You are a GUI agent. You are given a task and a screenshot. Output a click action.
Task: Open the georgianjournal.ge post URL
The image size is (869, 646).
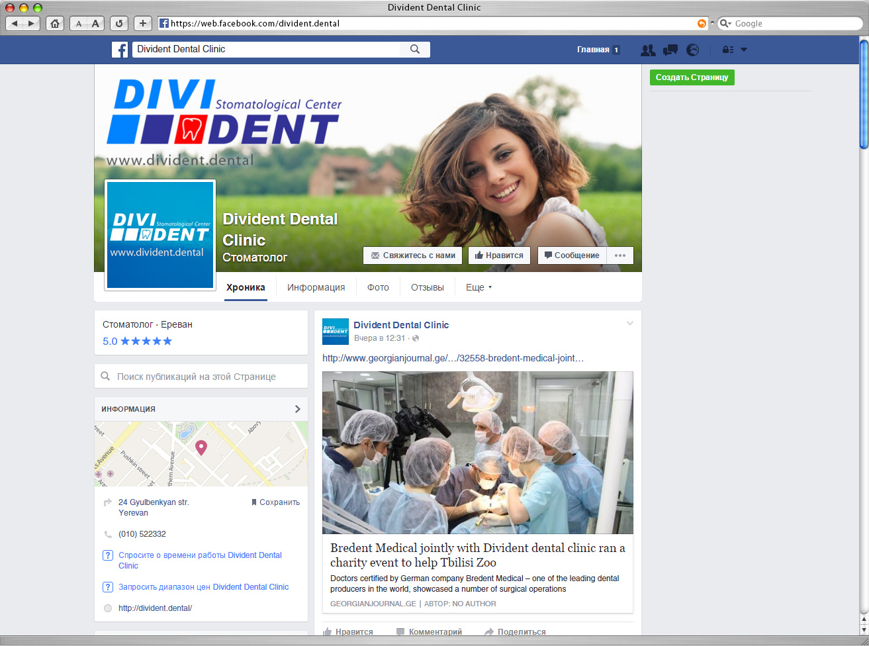(x=453, y=358)
